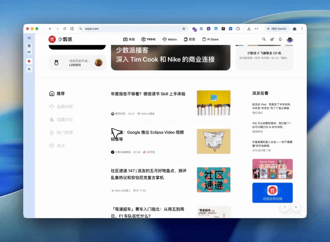Click the site search magnifier icon
This screenshot has width=330, height=242.
264,39
